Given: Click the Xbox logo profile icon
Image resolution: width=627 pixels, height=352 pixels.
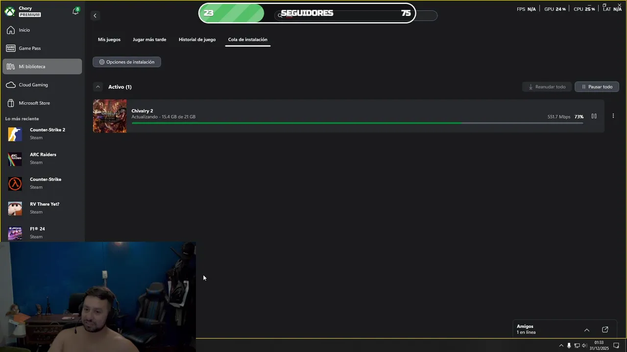Looking at the screenshot, I should [x=10, y=11].
